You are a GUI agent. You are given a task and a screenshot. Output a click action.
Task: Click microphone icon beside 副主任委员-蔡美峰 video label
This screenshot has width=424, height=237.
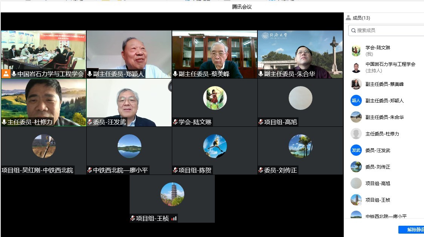click(x=175, y=74)
